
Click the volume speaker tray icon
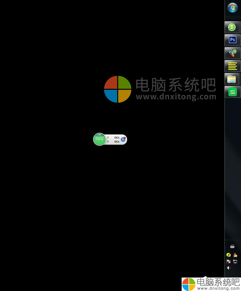(229, 268)
